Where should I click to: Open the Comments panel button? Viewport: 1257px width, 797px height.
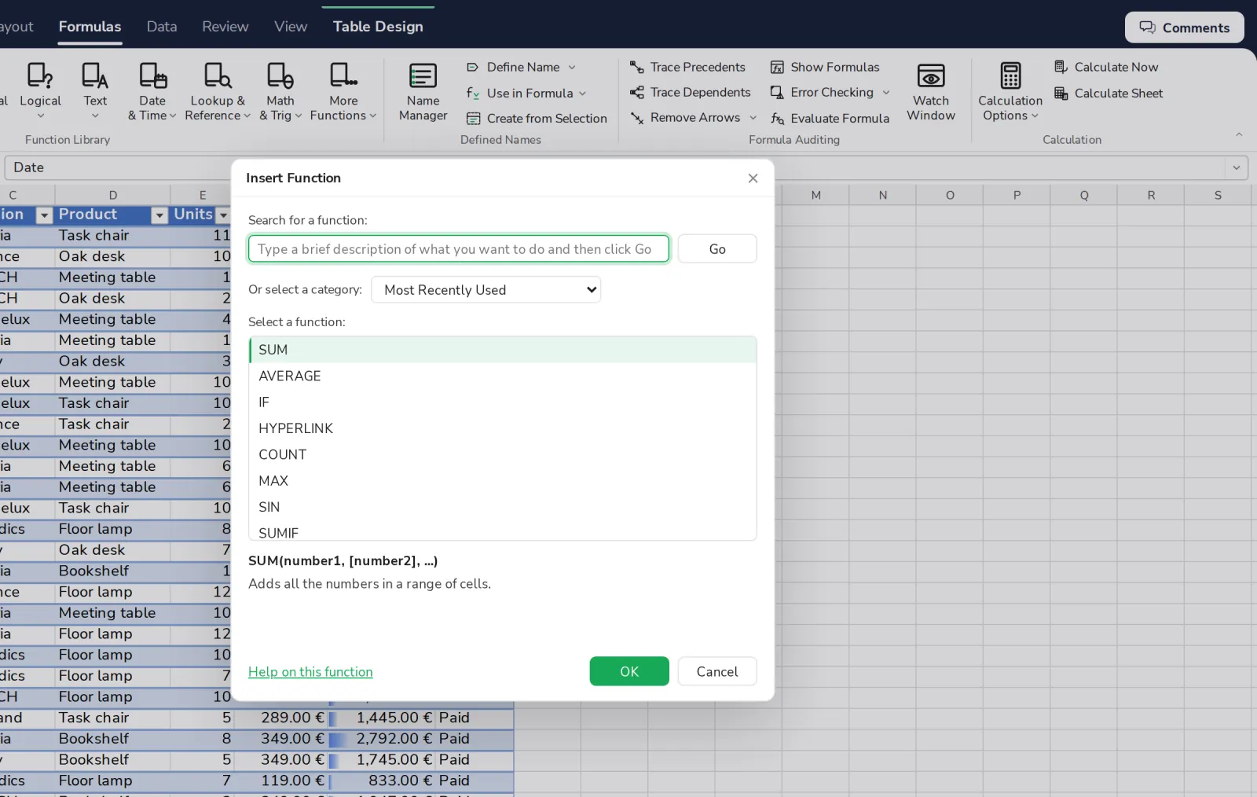[1185, 28]
